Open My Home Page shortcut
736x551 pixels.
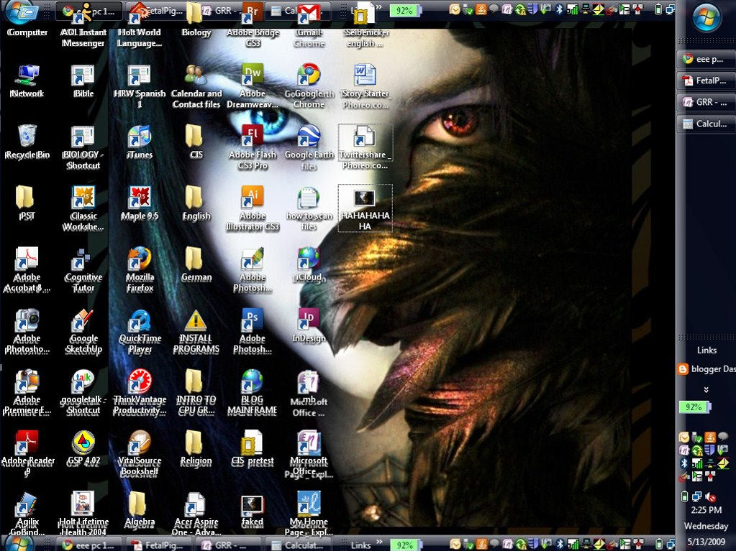(x=309, y=514)
